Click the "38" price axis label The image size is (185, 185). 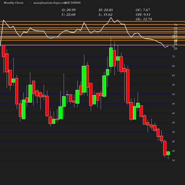coord(174,122)
